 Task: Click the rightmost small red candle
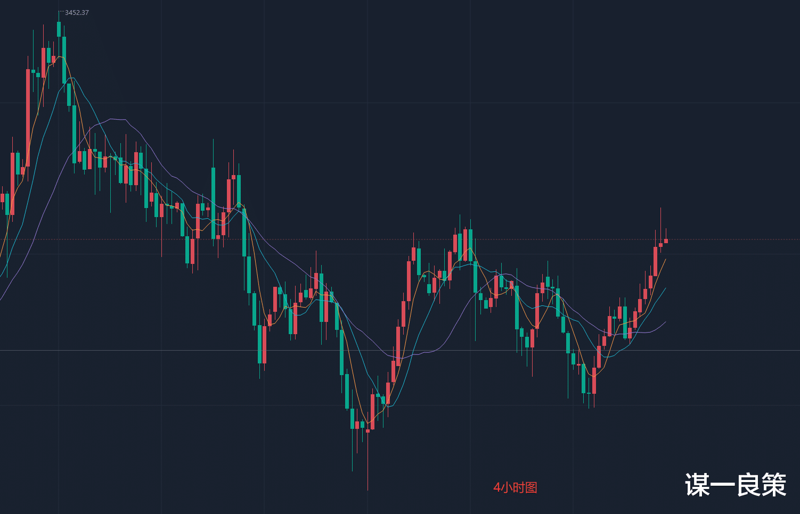(666, 241)
